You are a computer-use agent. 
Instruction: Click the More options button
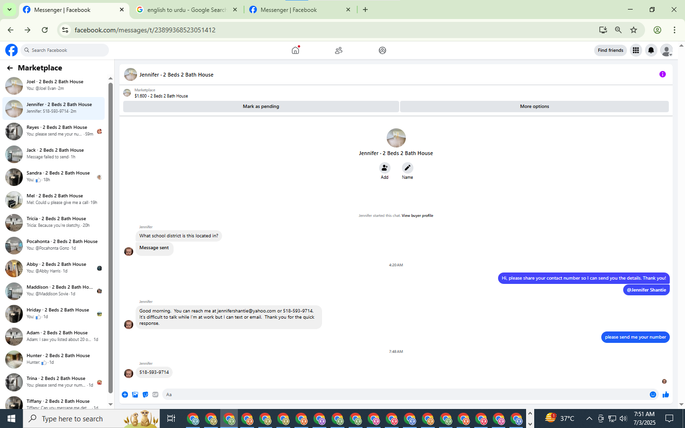pyautogui.click(x=534, y=107)
